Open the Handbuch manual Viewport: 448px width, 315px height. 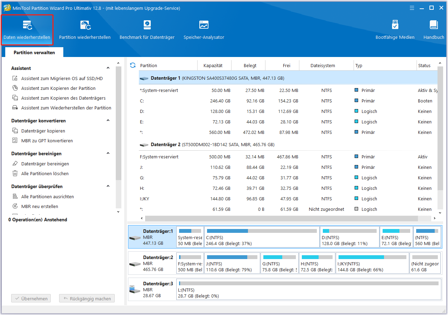[434, 30]
